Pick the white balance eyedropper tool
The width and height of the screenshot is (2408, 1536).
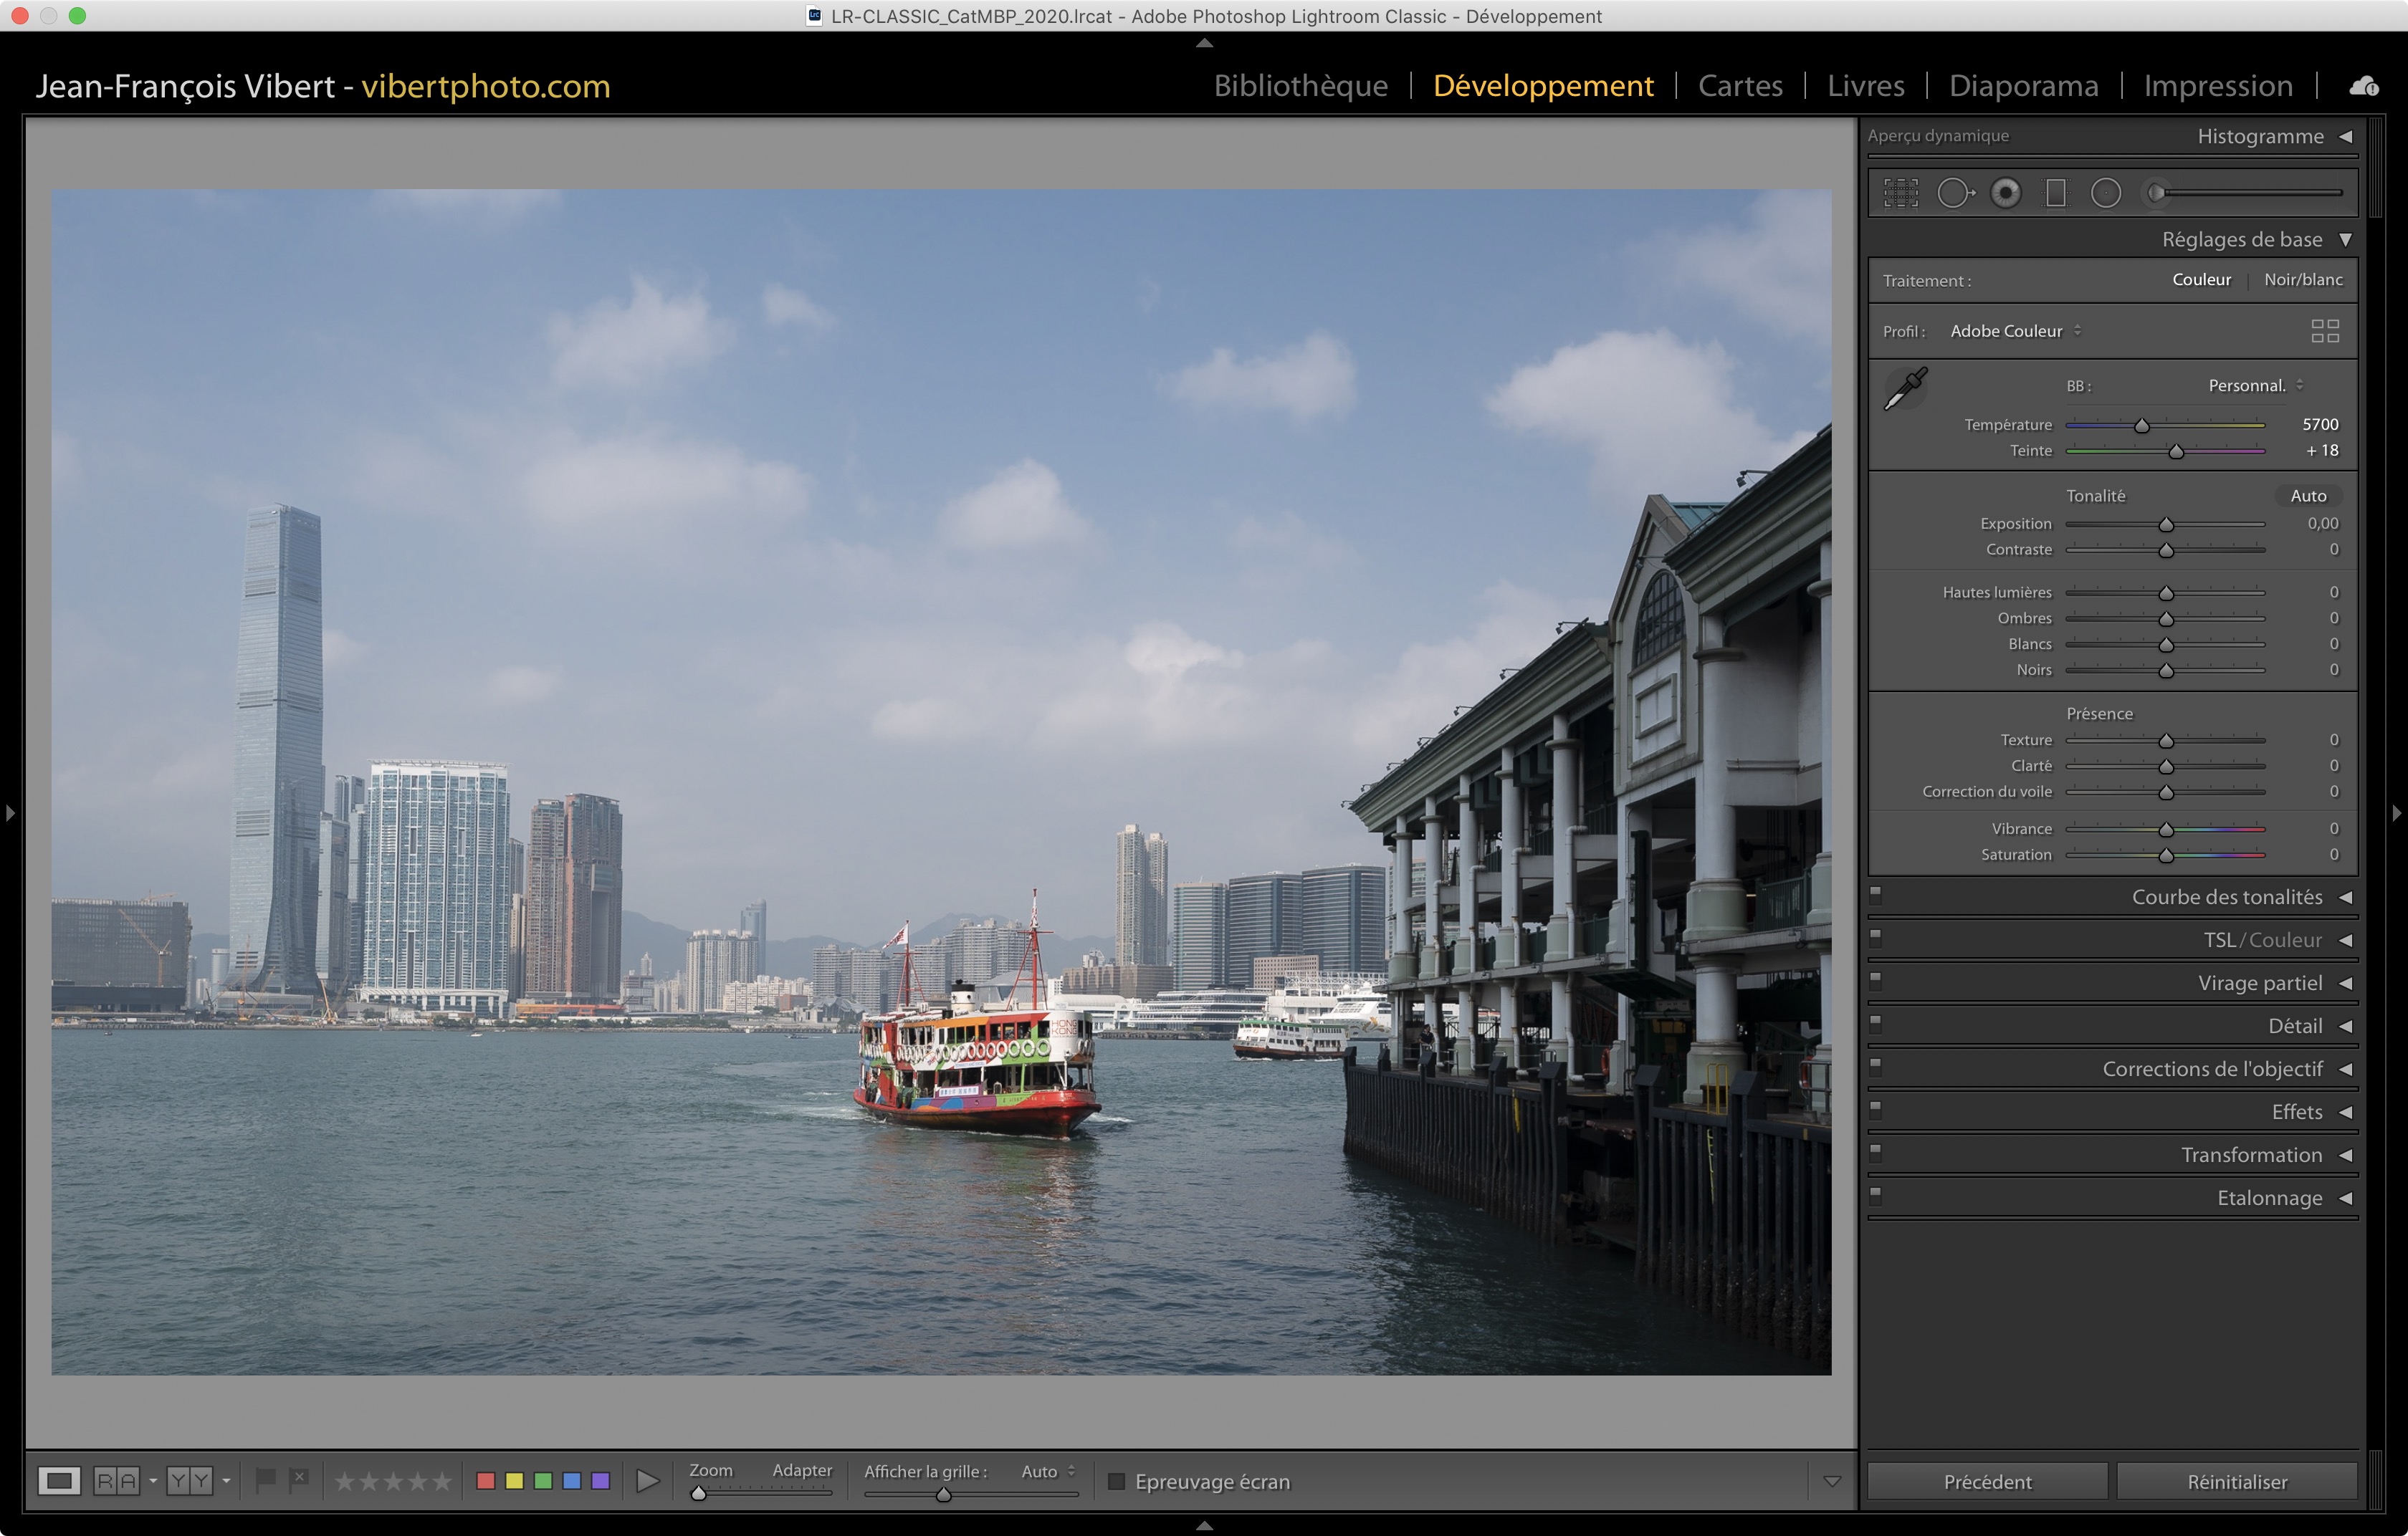1906,389
